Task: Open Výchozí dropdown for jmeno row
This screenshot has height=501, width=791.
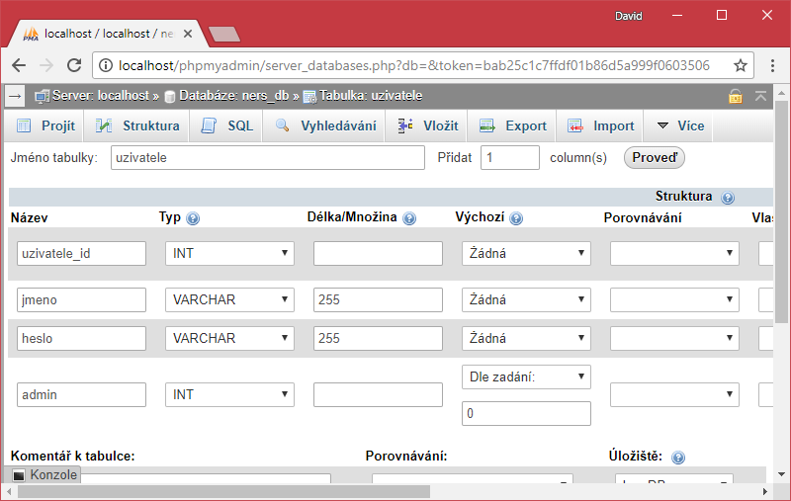Action: (526, 299)
